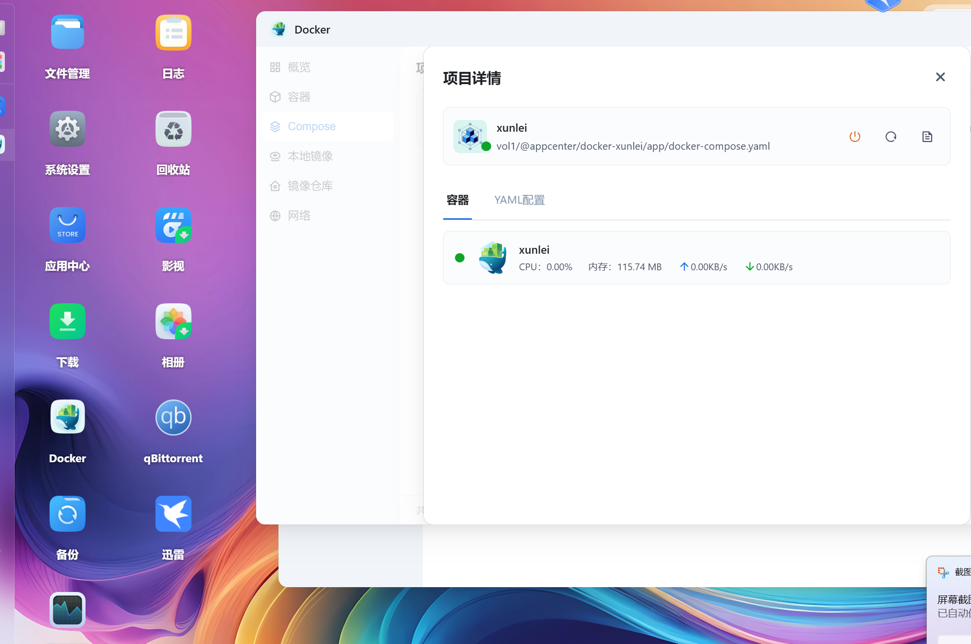Launch the 影视 video app icon
The image size is (971, 644).
tap(173, 225)
